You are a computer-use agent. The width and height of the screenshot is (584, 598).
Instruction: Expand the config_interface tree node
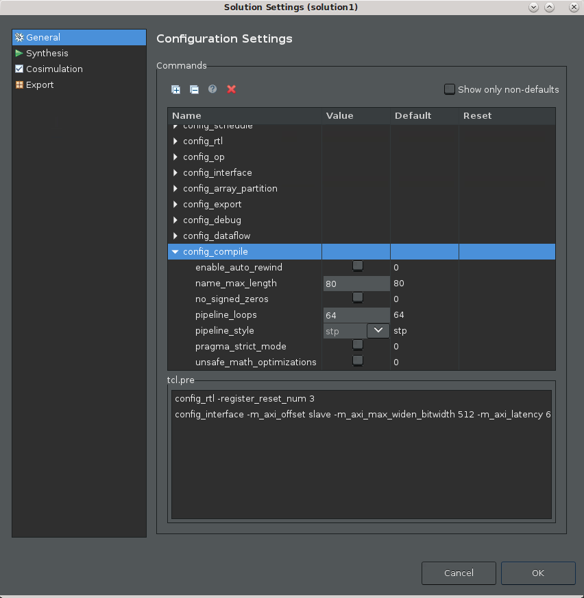[176, 173]
